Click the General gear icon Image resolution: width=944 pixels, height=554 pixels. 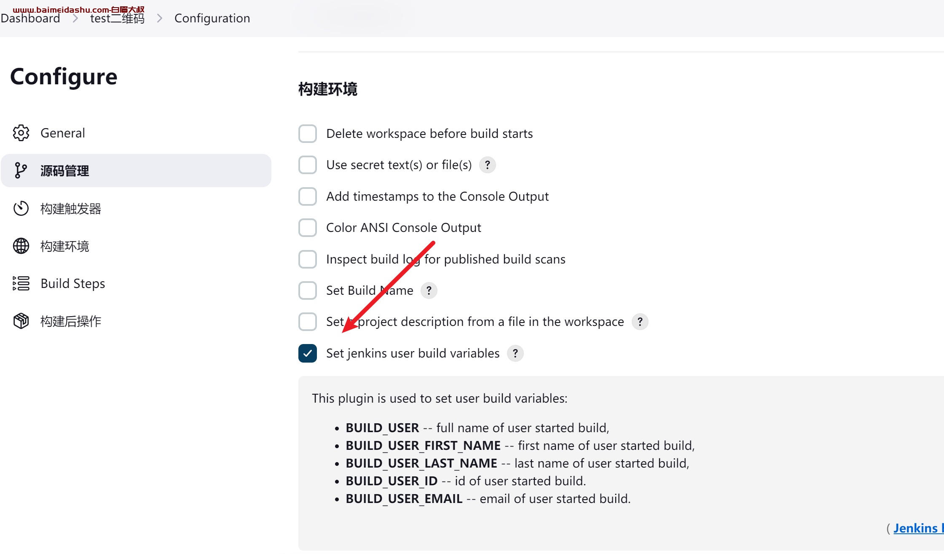[x=21, y=133]
